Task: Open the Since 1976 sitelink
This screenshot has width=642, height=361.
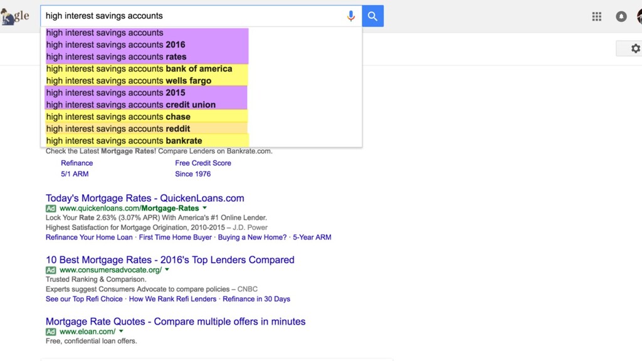Action: (x=193, y=174)
